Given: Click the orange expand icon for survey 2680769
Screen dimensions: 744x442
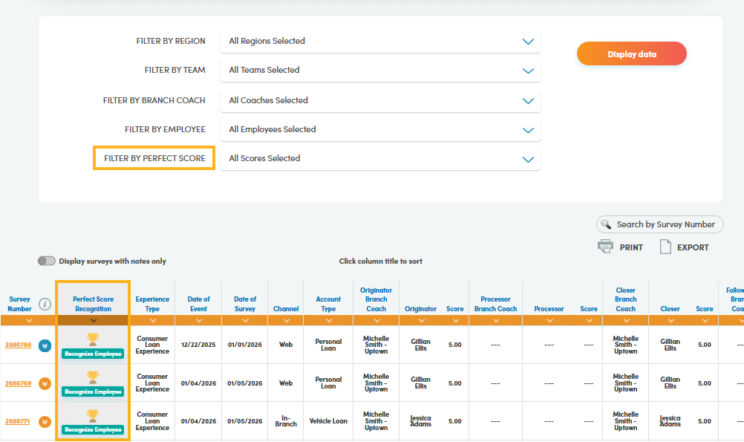Looking at the screenshot, I should pos(45,383).
